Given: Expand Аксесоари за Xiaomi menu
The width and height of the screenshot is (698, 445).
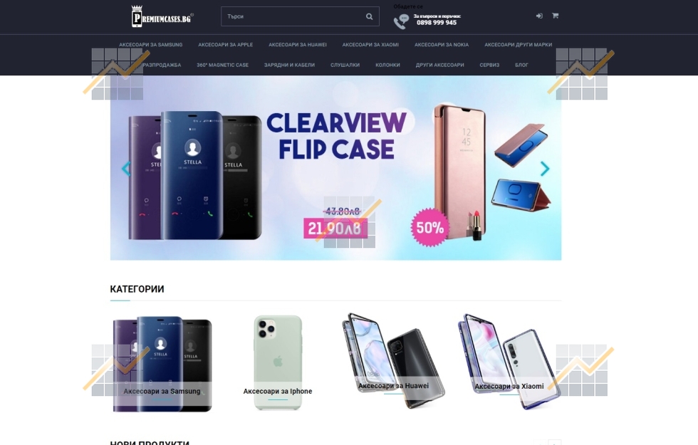Looking at the screenshot, I should [370, 44].
